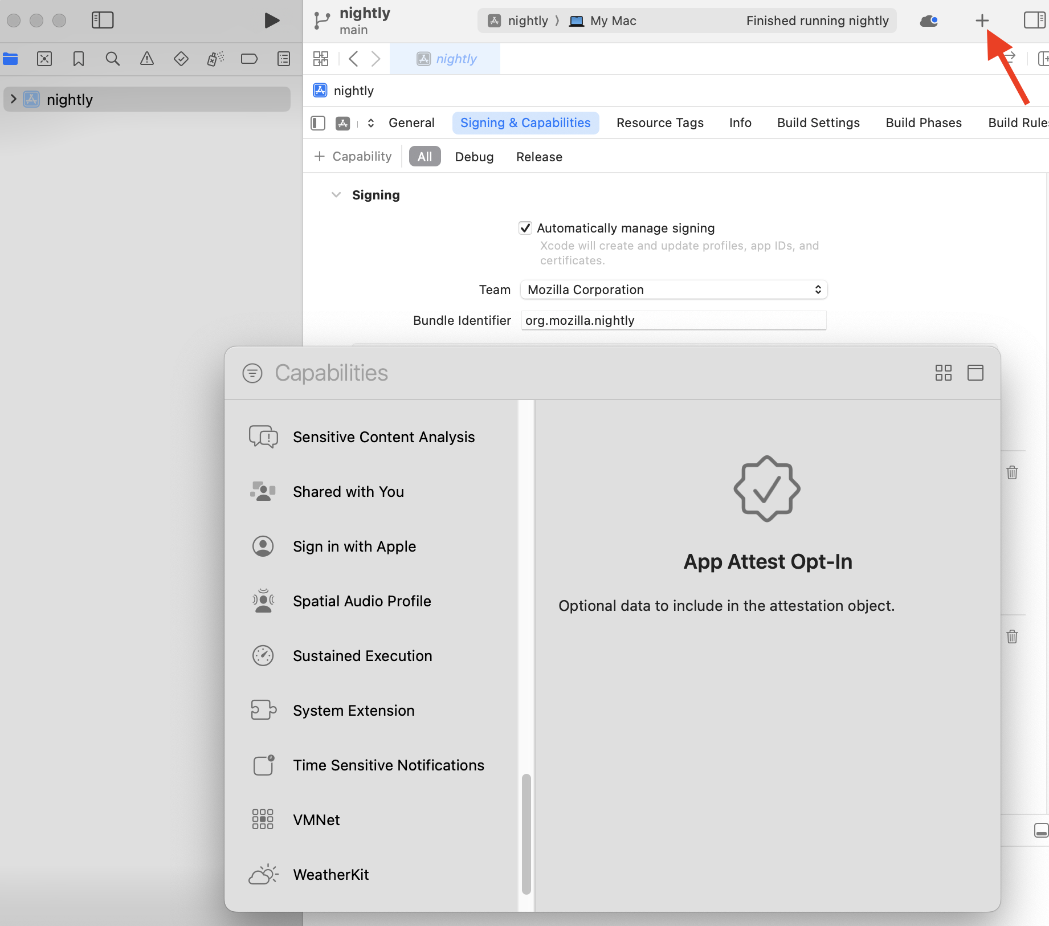This screenshot has height=926, width=1049.
Task: Open the Breakpoint navigator icon
Action: (249, 59)
